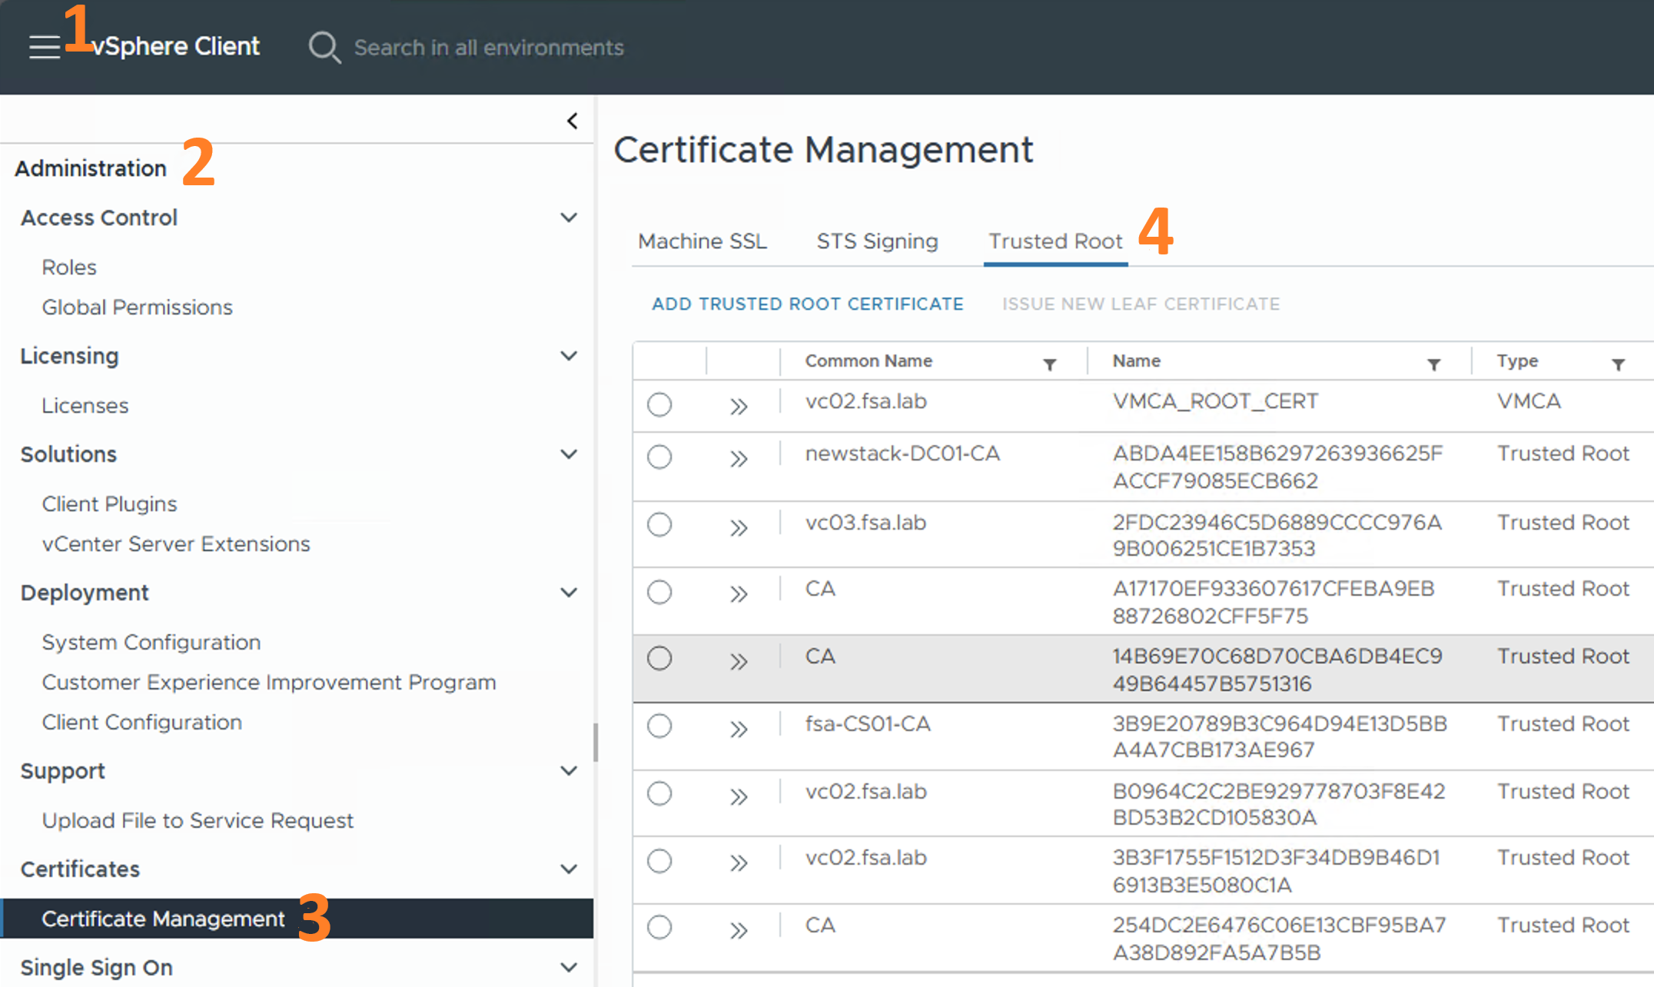
Task: Expand details for the VMCA_ROOT_CERT row
Action: click(738, 406)
